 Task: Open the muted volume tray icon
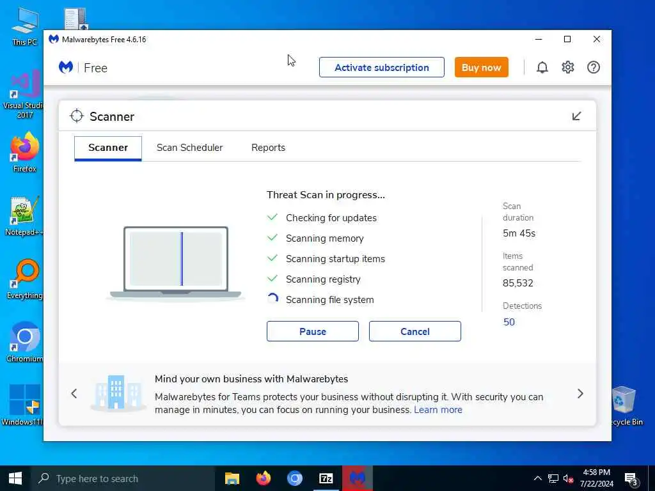[568, 478]
